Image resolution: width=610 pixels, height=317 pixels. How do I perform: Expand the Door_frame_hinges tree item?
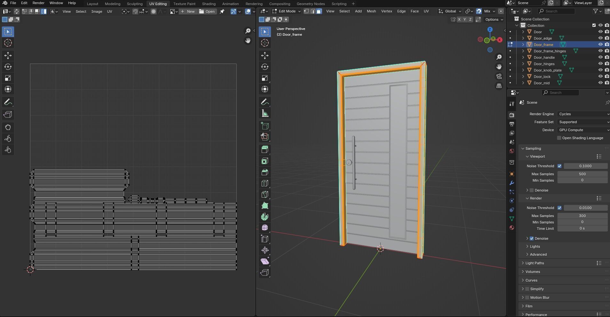click(523, 51)
